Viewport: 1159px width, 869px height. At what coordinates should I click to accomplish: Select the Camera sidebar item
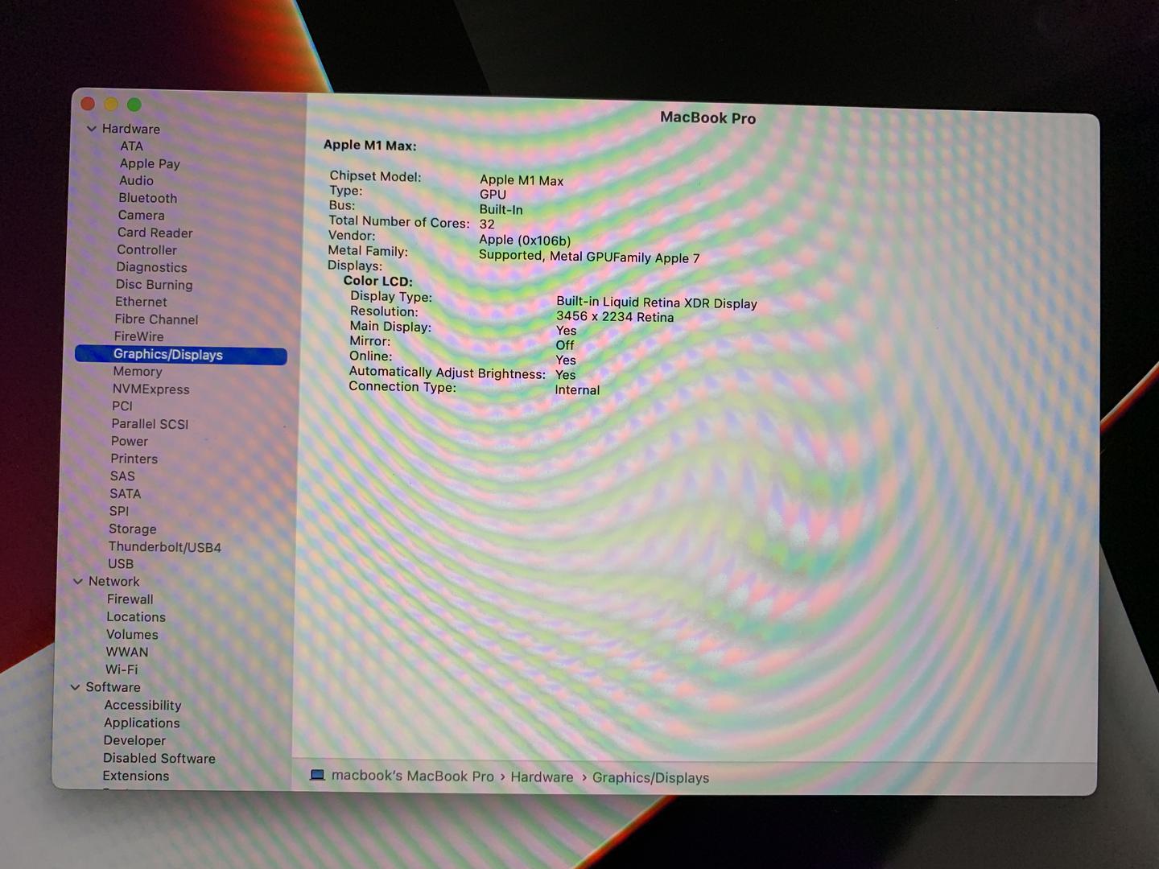(142, 216)
